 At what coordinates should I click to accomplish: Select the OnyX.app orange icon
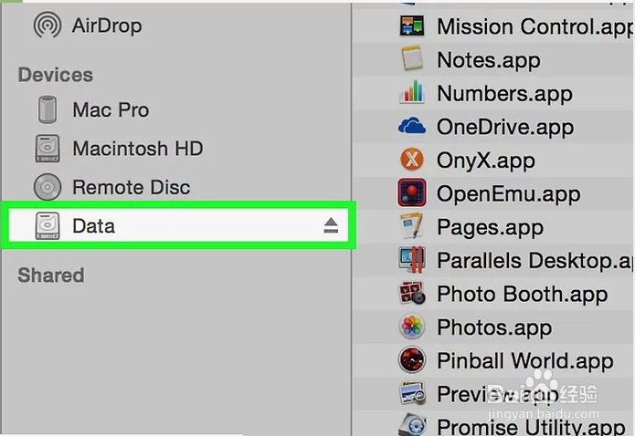pyautogui.click(x=412, y=160)
